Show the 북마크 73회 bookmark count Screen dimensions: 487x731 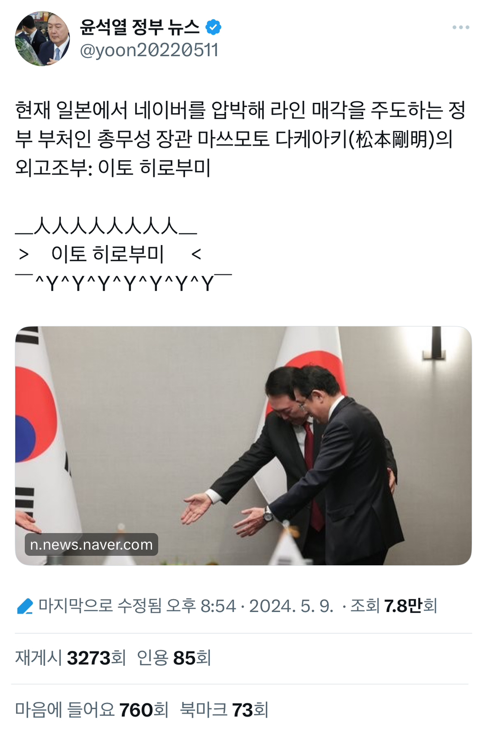tap(224, 710)
